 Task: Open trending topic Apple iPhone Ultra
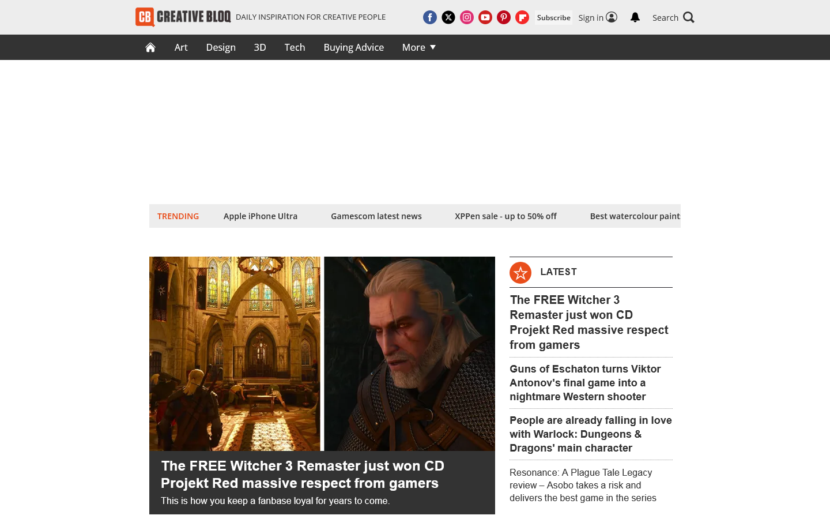(x=261, y=216)
